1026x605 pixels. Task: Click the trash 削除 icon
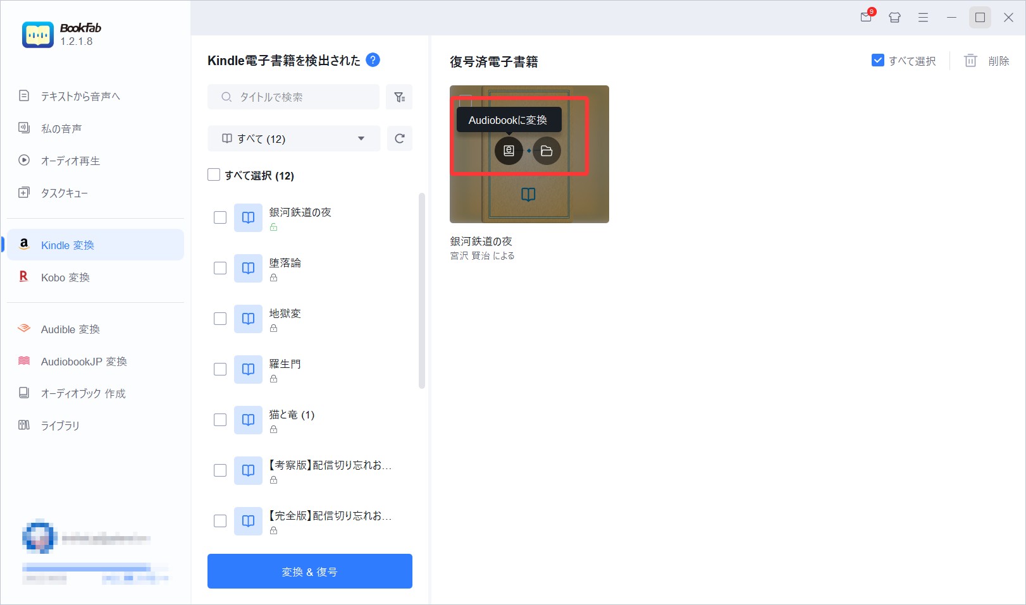click(970, 61)
